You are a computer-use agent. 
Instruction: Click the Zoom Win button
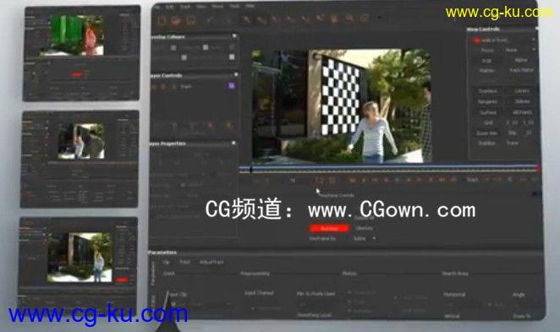(x=486, y=133)
